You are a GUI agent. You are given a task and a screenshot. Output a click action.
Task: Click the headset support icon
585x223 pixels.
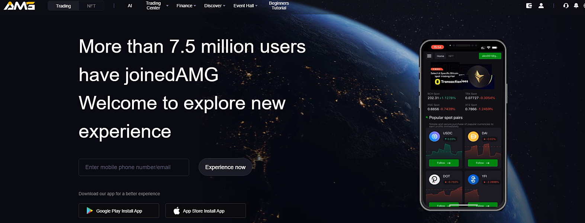[566, 6]
